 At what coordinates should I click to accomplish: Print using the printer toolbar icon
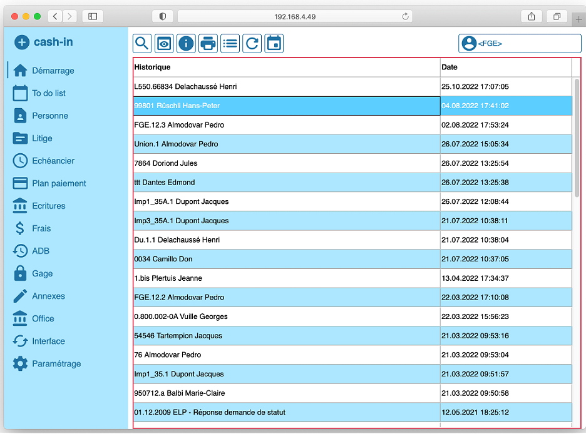click(208, 43)
